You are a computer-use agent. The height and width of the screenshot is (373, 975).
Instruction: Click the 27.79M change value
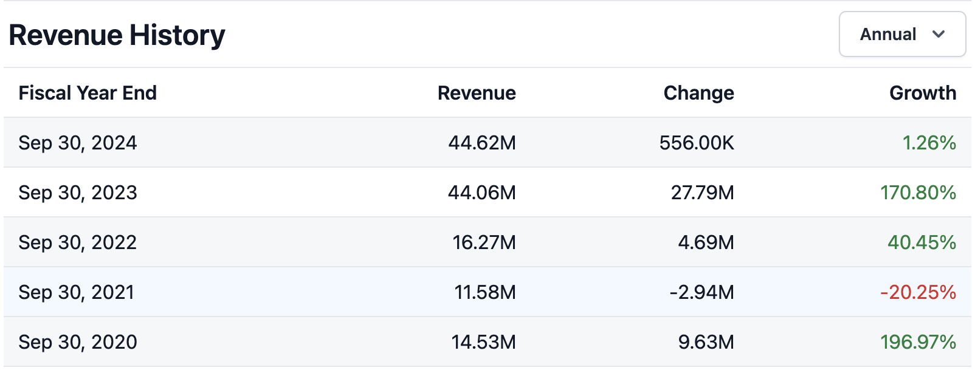click(x=702, y=193)
